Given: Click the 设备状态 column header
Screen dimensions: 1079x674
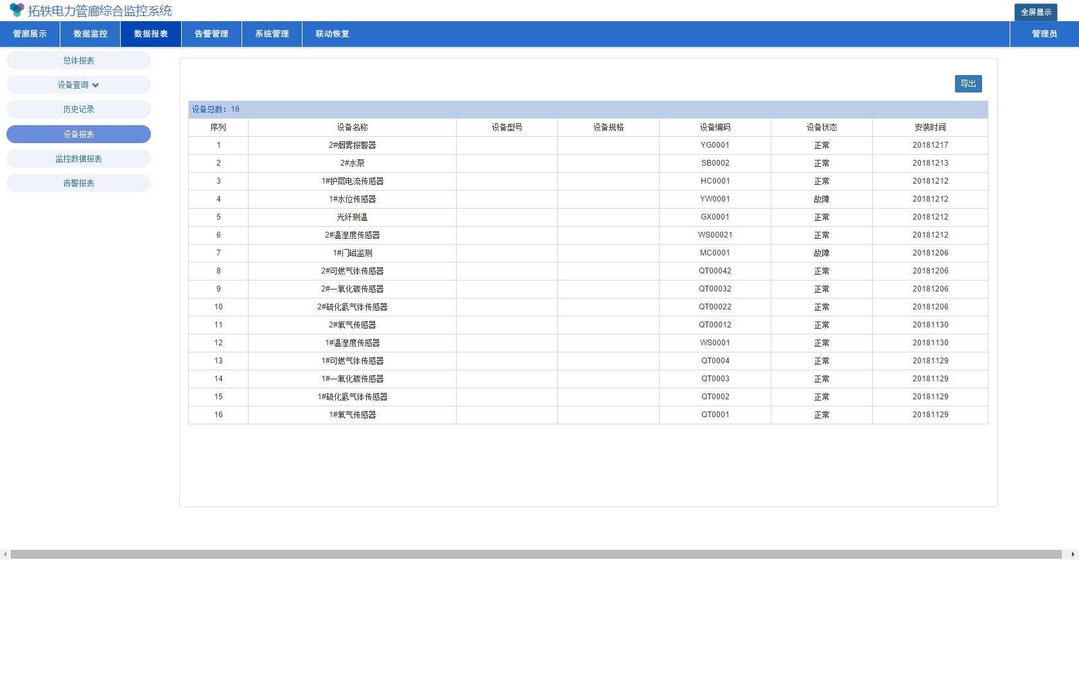Looking at the screenshot, I should (x=821, y=127).
